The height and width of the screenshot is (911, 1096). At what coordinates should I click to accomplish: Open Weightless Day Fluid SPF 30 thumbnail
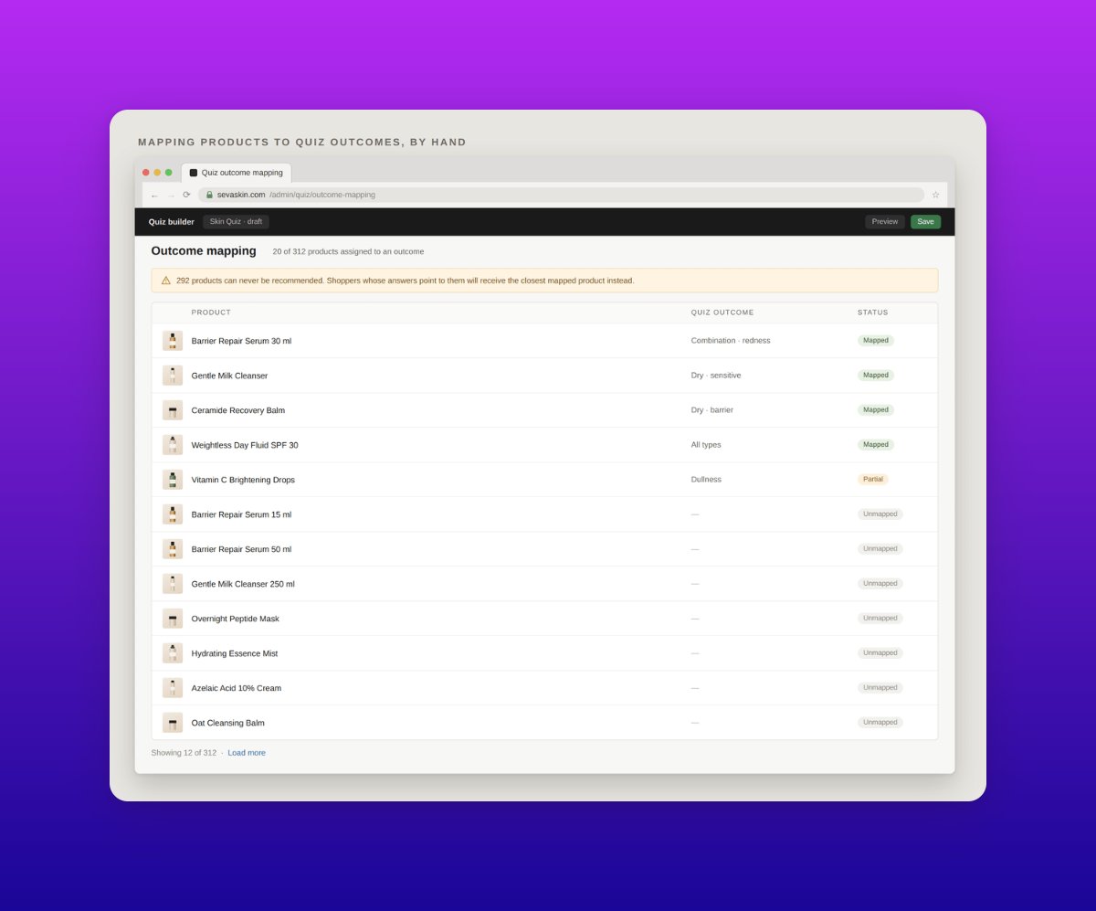(x=173, y=445)
